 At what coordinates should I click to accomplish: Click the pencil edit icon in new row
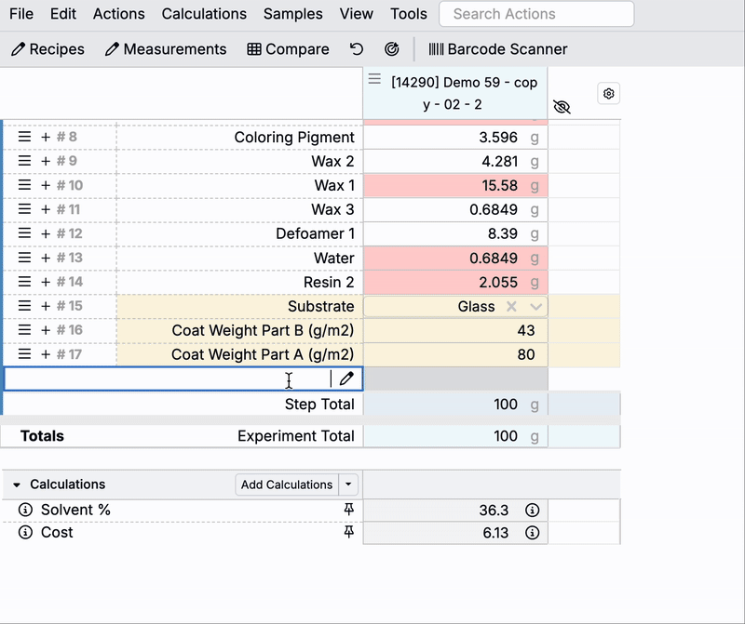346,378
